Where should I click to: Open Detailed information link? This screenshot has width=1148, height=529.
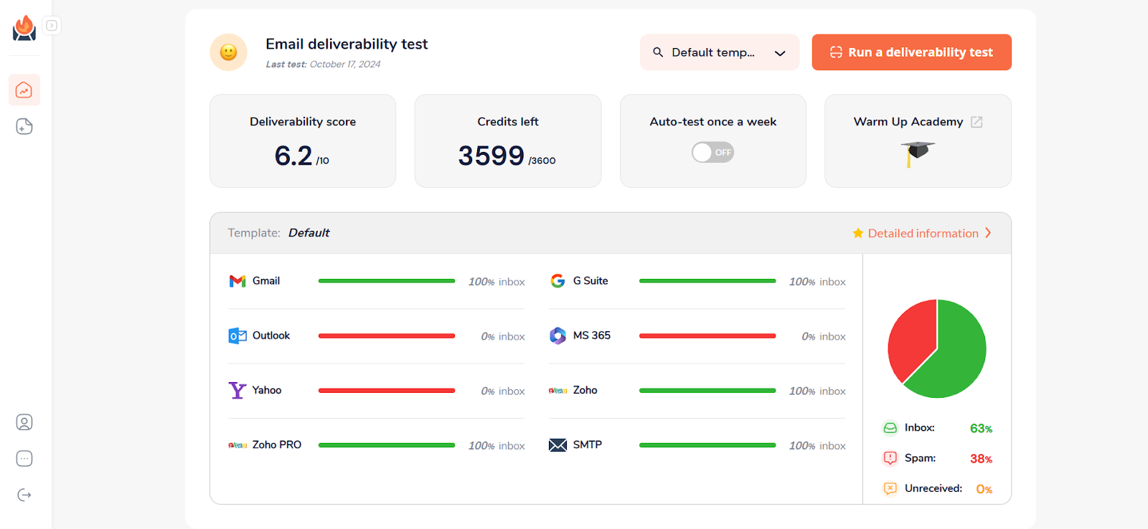coord(923,233)
